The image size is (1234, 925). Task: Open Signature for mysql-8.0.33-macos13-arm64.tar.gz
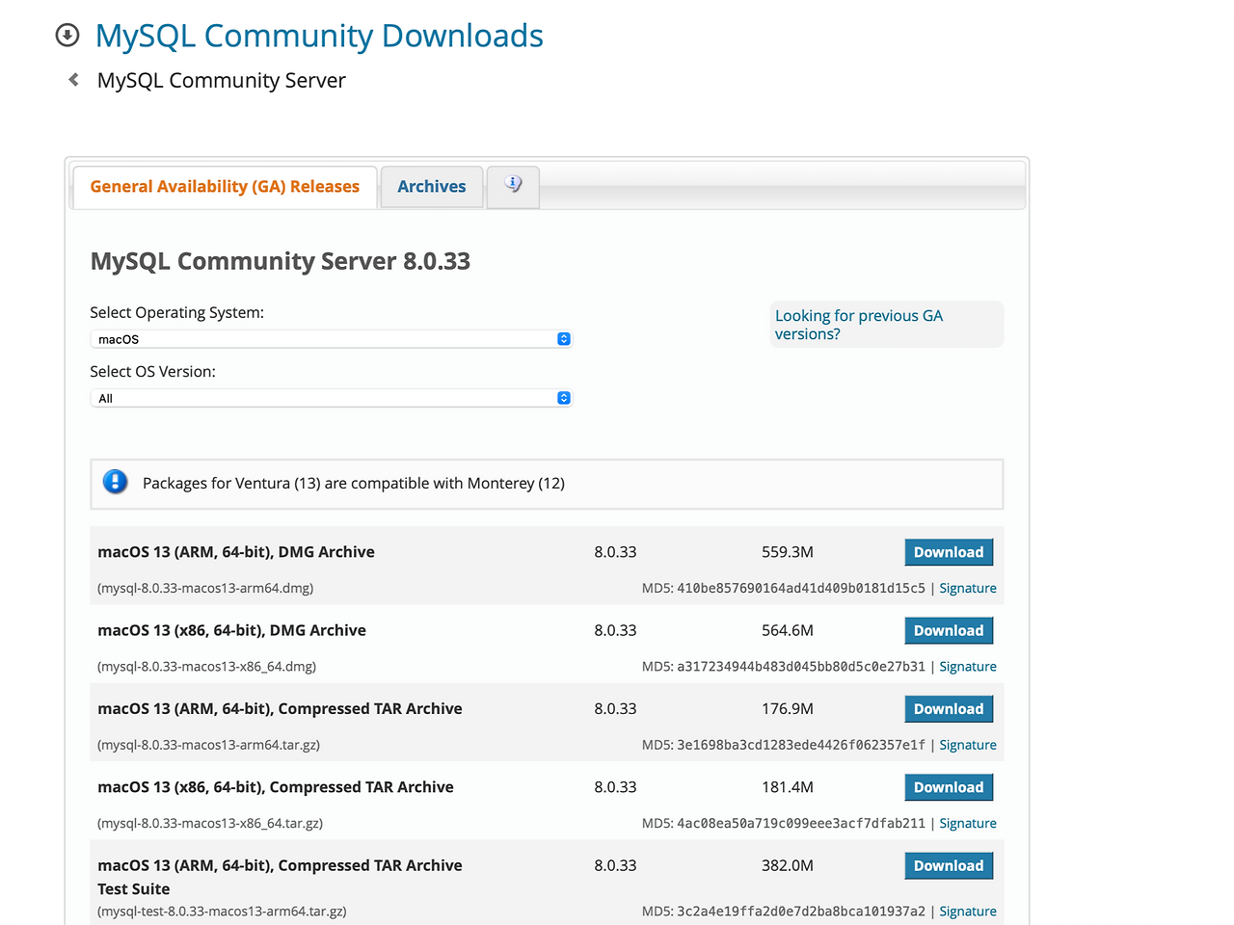(968, 745)
